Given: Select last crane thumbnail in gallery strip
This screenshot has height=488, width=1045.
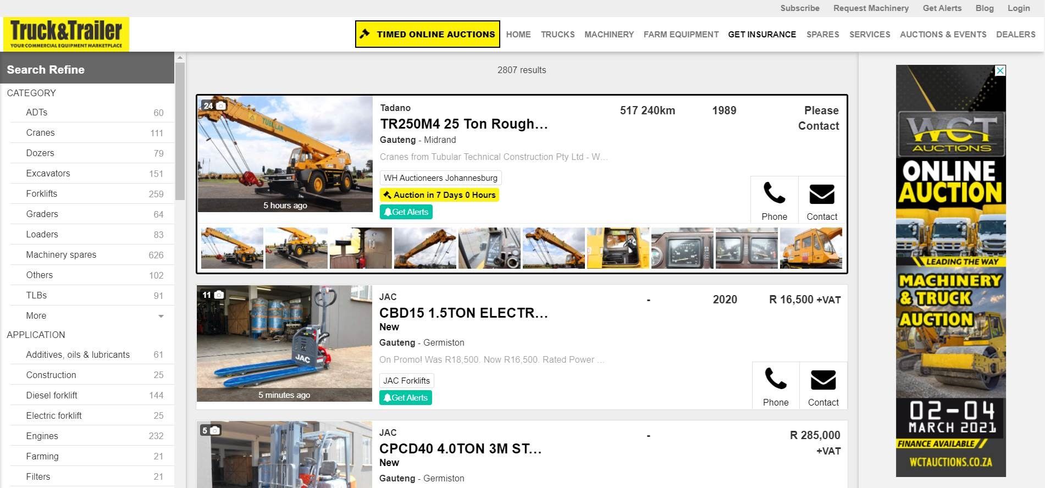Looking at the screenshot, I should click(811, 248).
